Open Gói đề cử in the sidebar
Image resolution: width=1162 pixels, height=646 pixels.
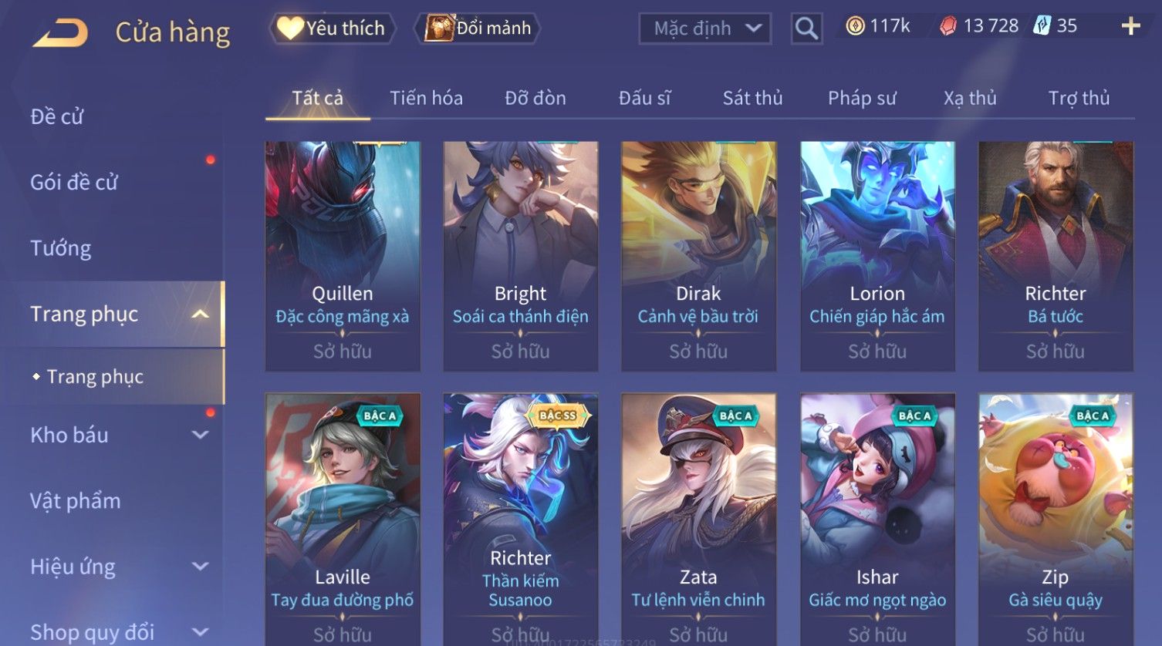point(74,183)
